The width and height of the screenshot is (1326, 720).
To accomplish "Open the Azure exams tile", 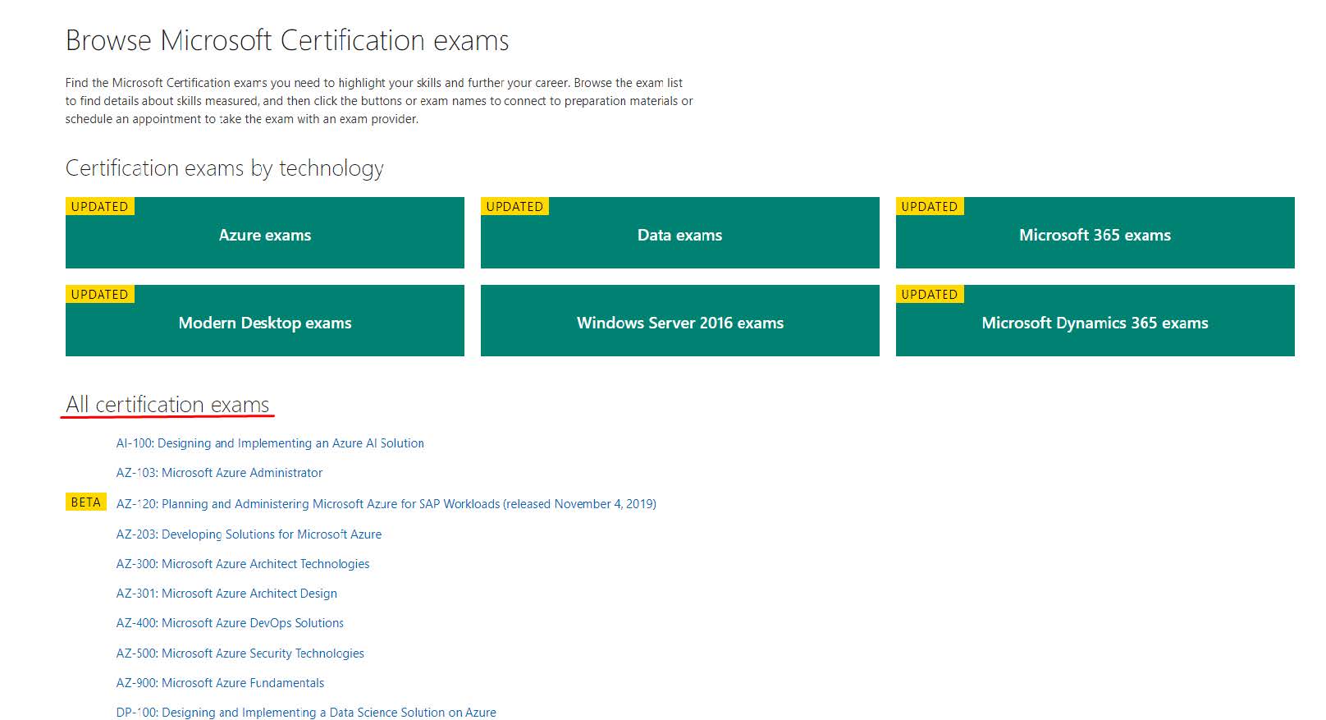I will [264, 233].
